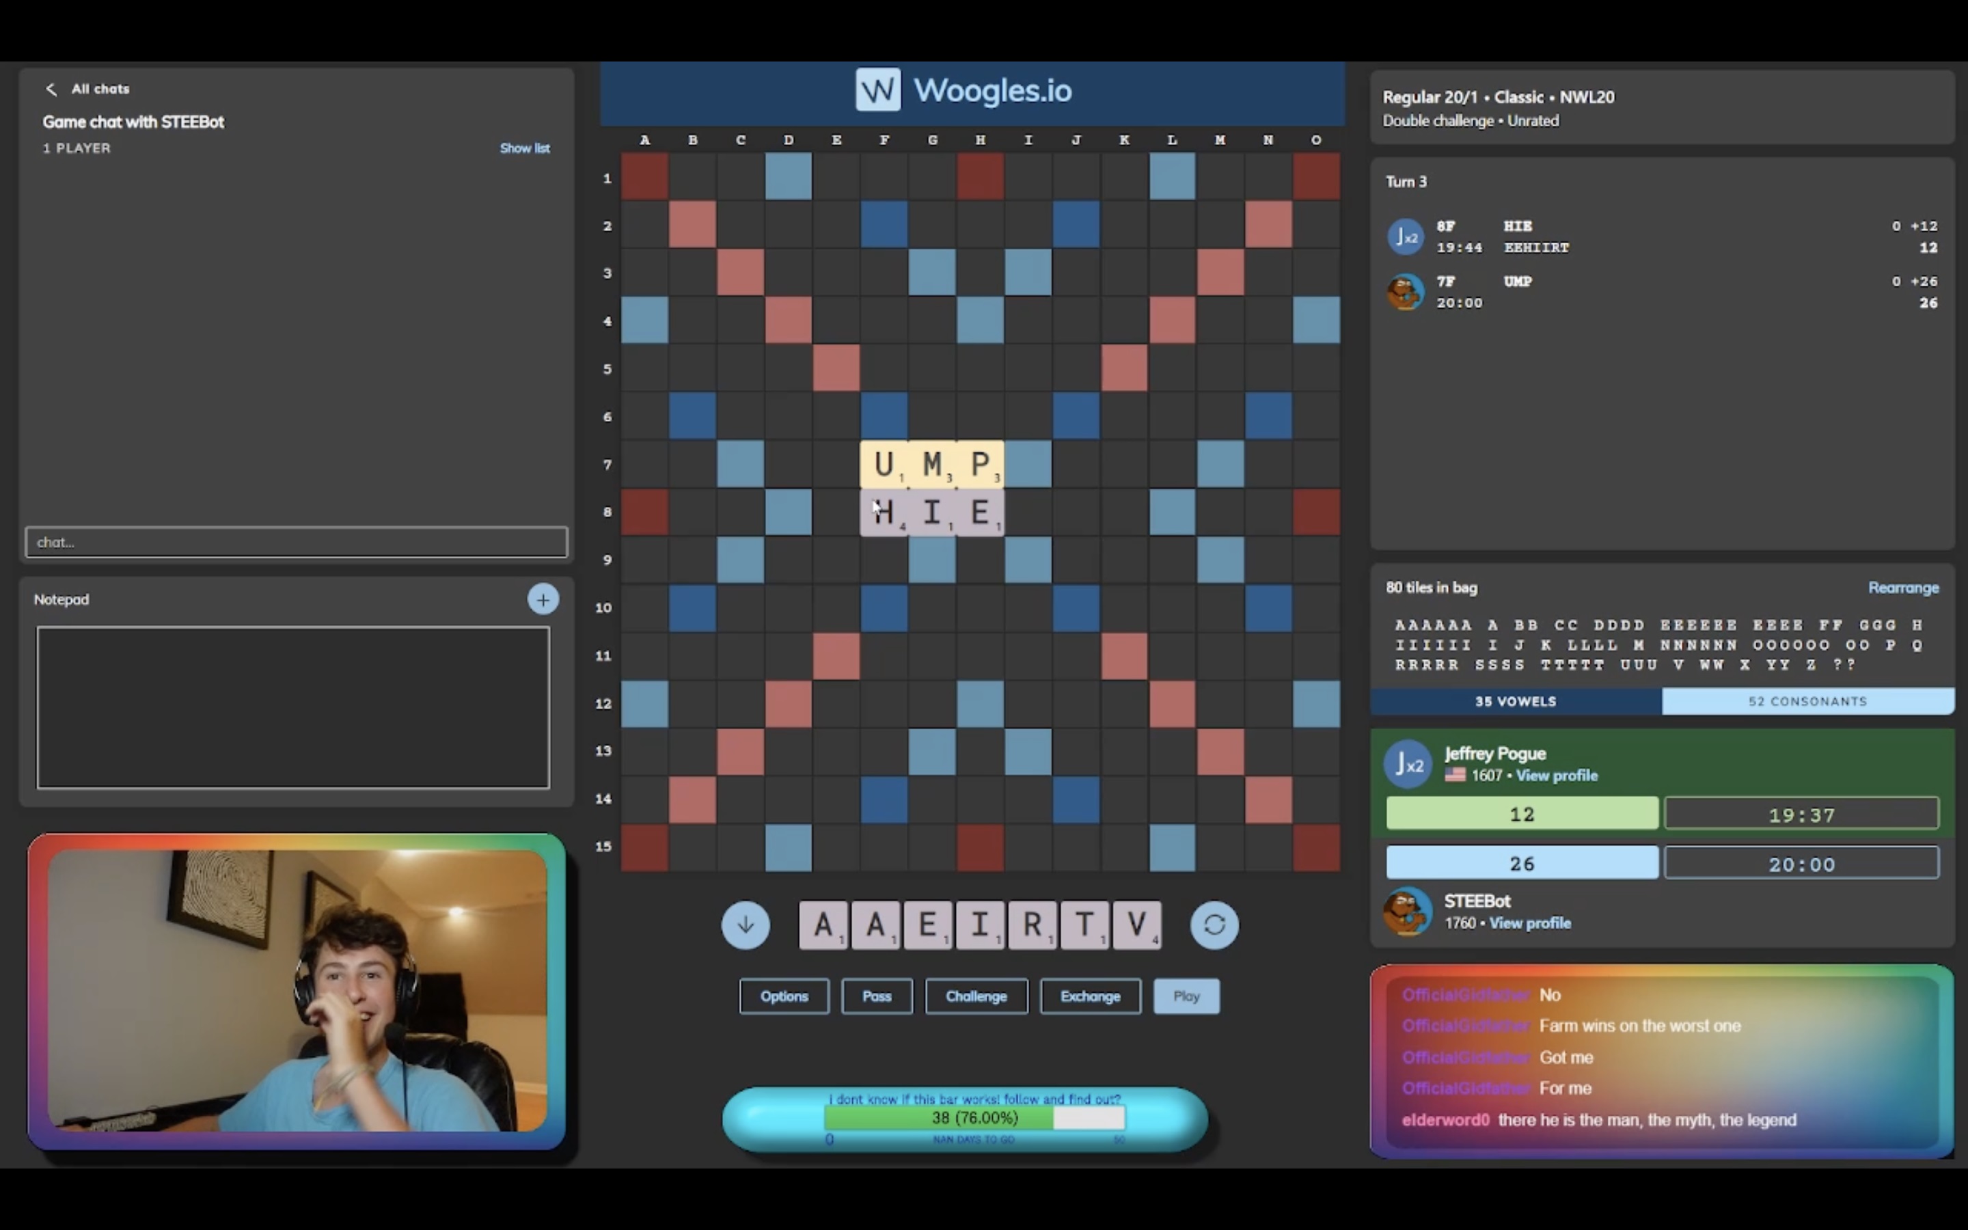Screen dimensions: 1968x1230
Task: Click 'Game chat with STEEBot' heading
Action: [133, 122]
